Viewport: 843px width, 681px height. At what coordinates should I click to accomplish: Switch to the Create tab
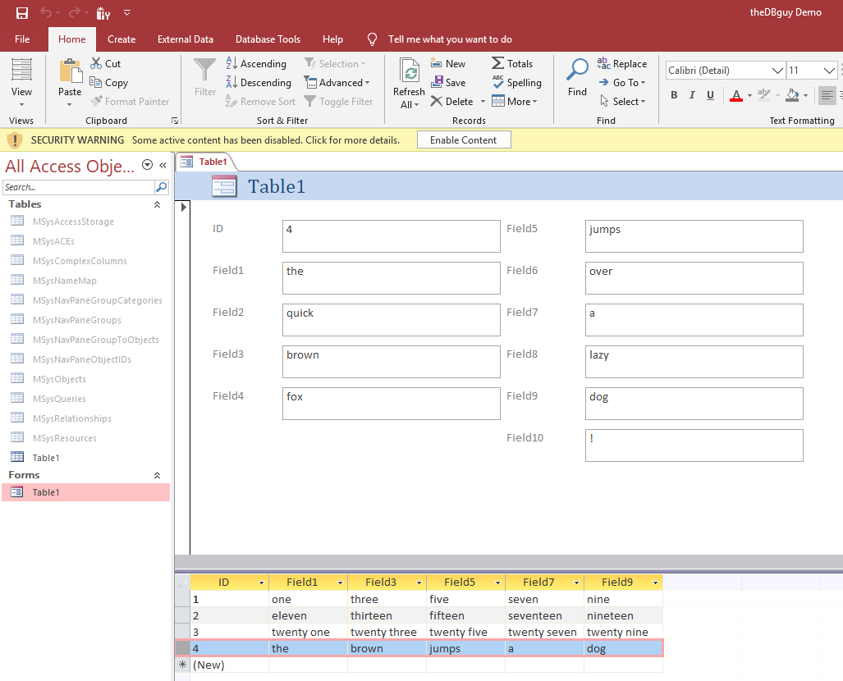tap(121, 39)
